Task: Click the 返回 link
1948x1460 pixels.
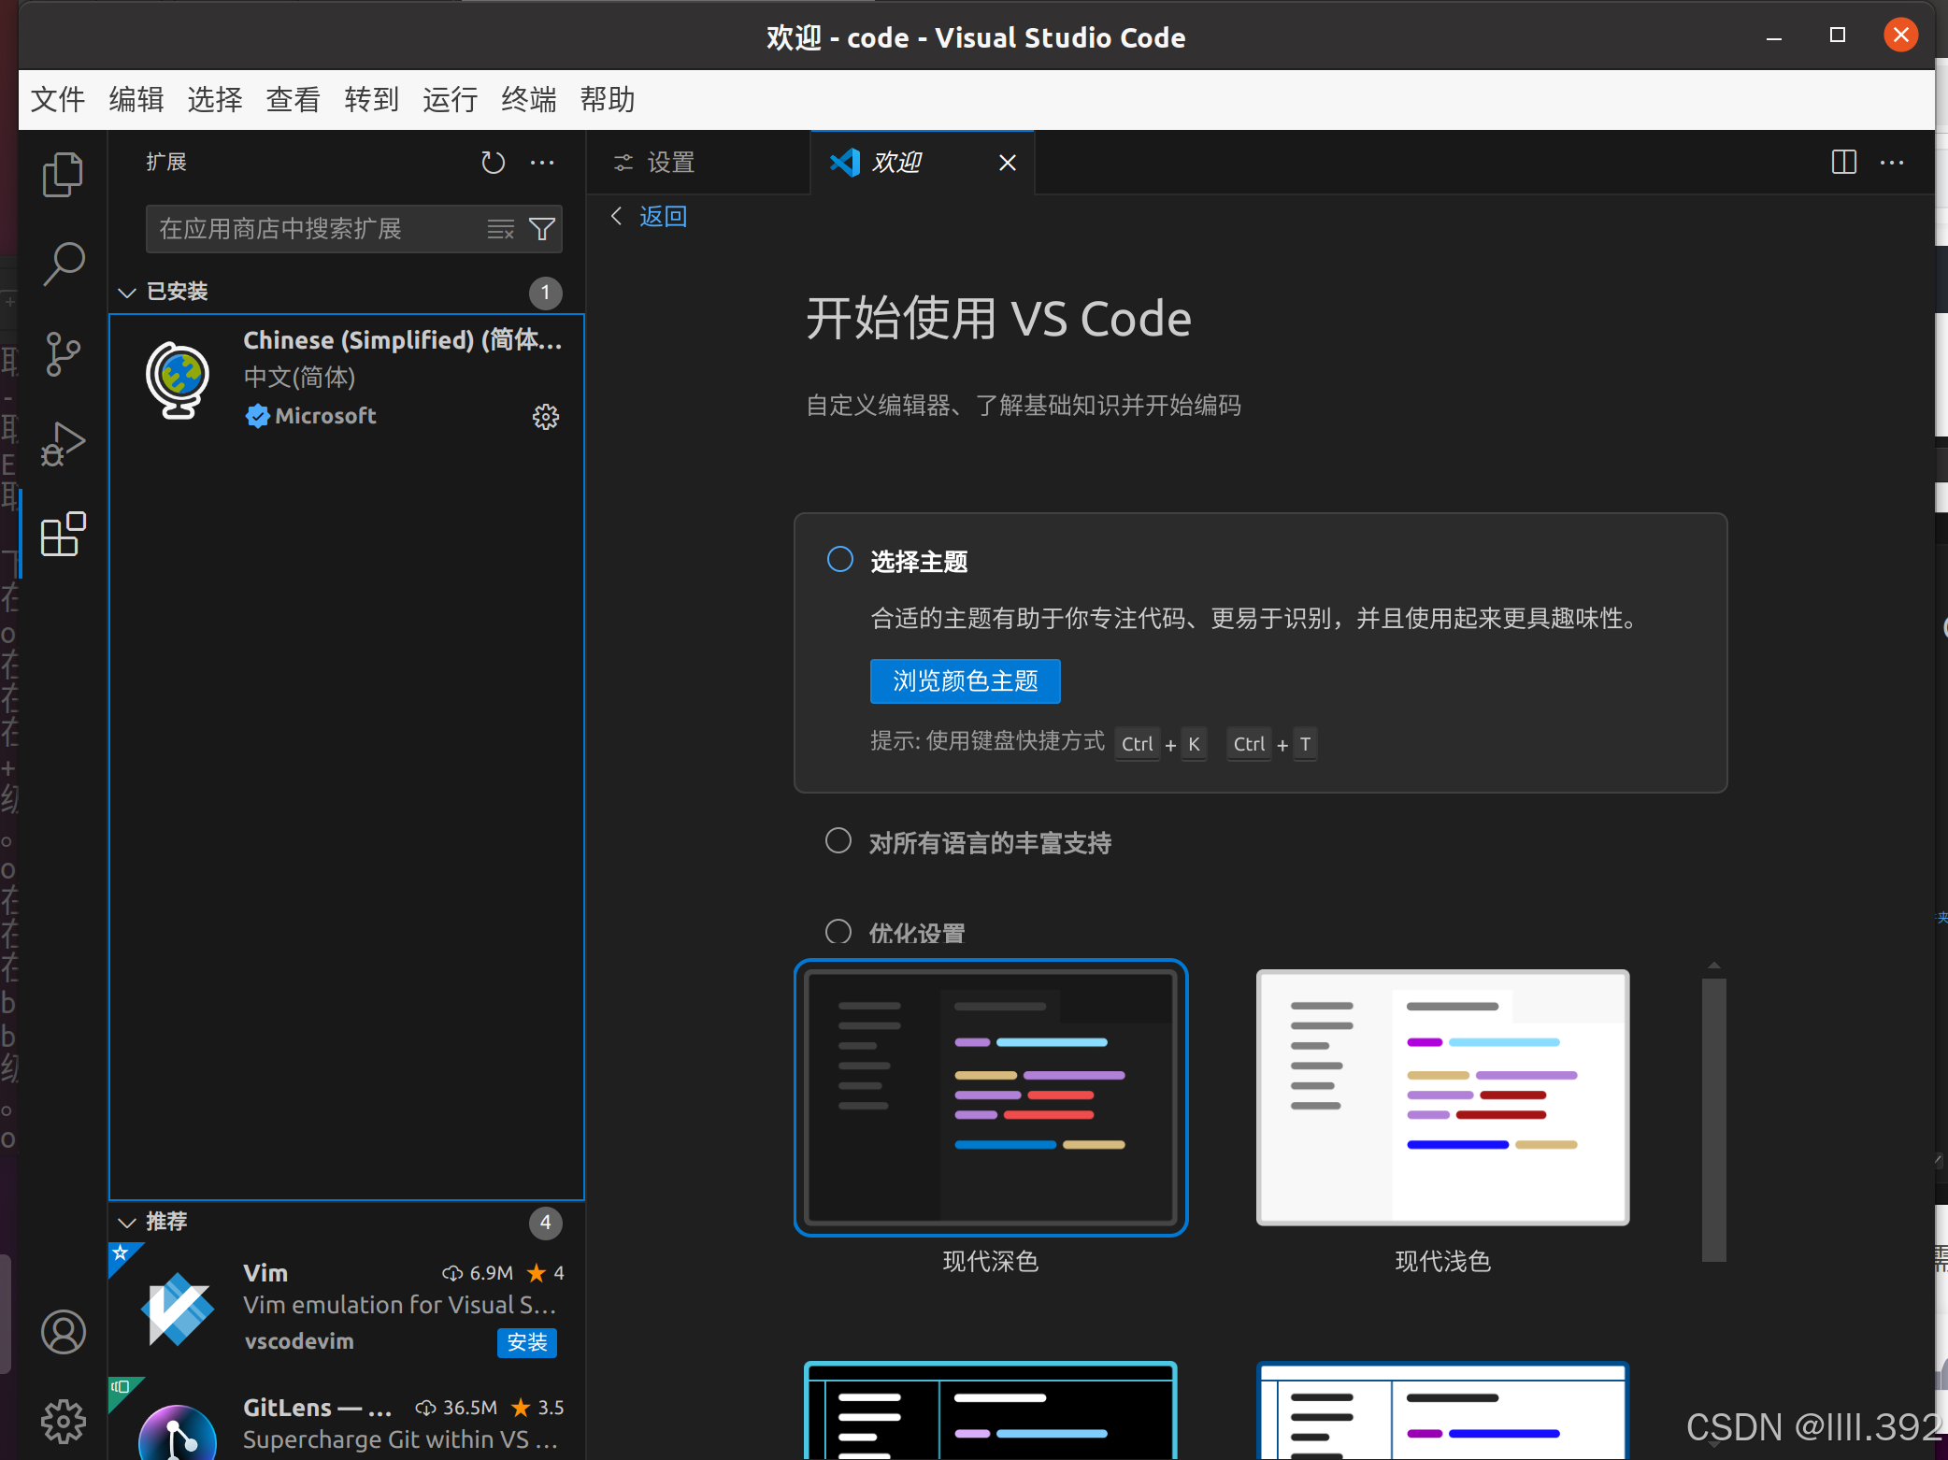Action: (663, 217)
